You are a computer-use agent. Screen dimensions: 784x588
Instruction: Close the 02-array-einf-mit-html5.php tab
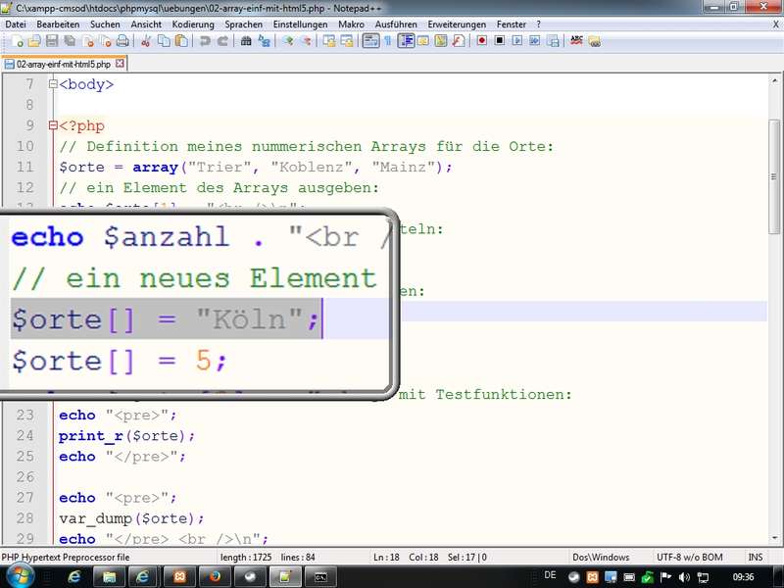point(121,64)
